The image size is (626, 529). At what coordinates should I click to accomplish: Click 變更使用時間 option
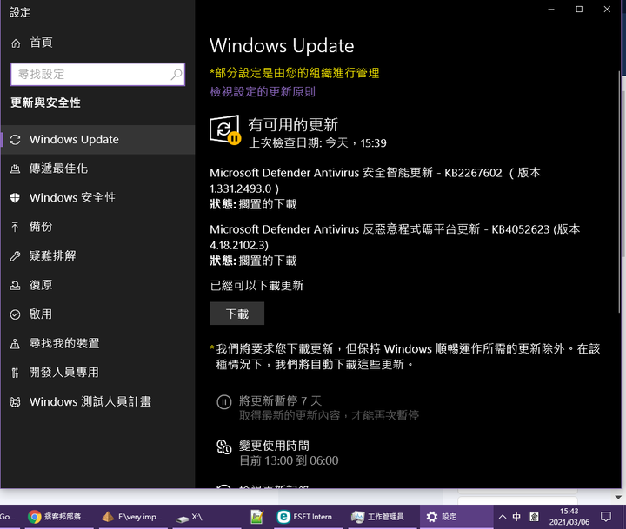277,453
